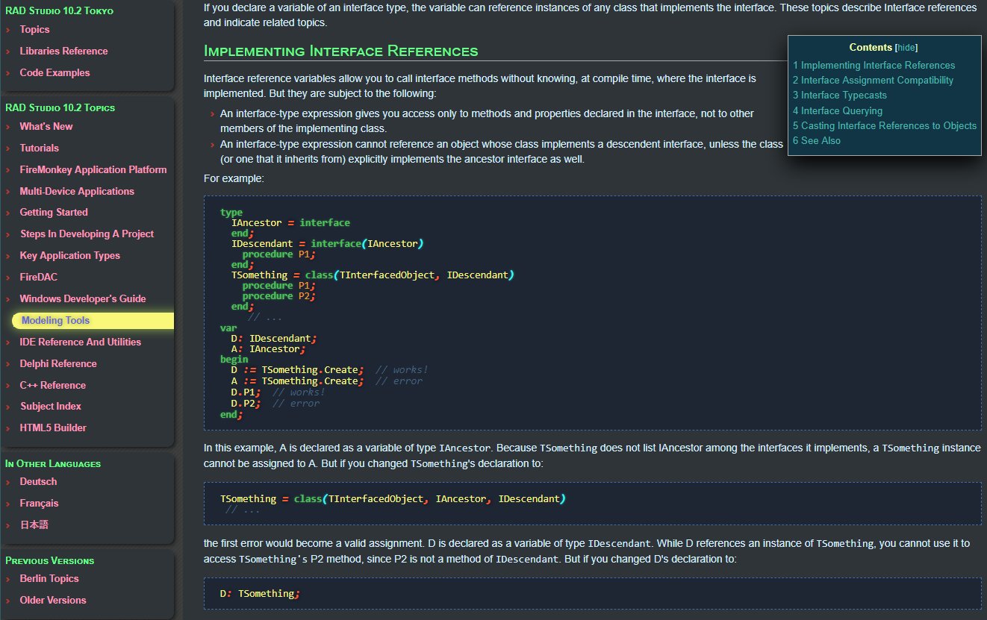Image resolution: width=987 pixels, height=620 pixels.
Task: Select Code Examples from the sidebar
Action: point(55,73)
